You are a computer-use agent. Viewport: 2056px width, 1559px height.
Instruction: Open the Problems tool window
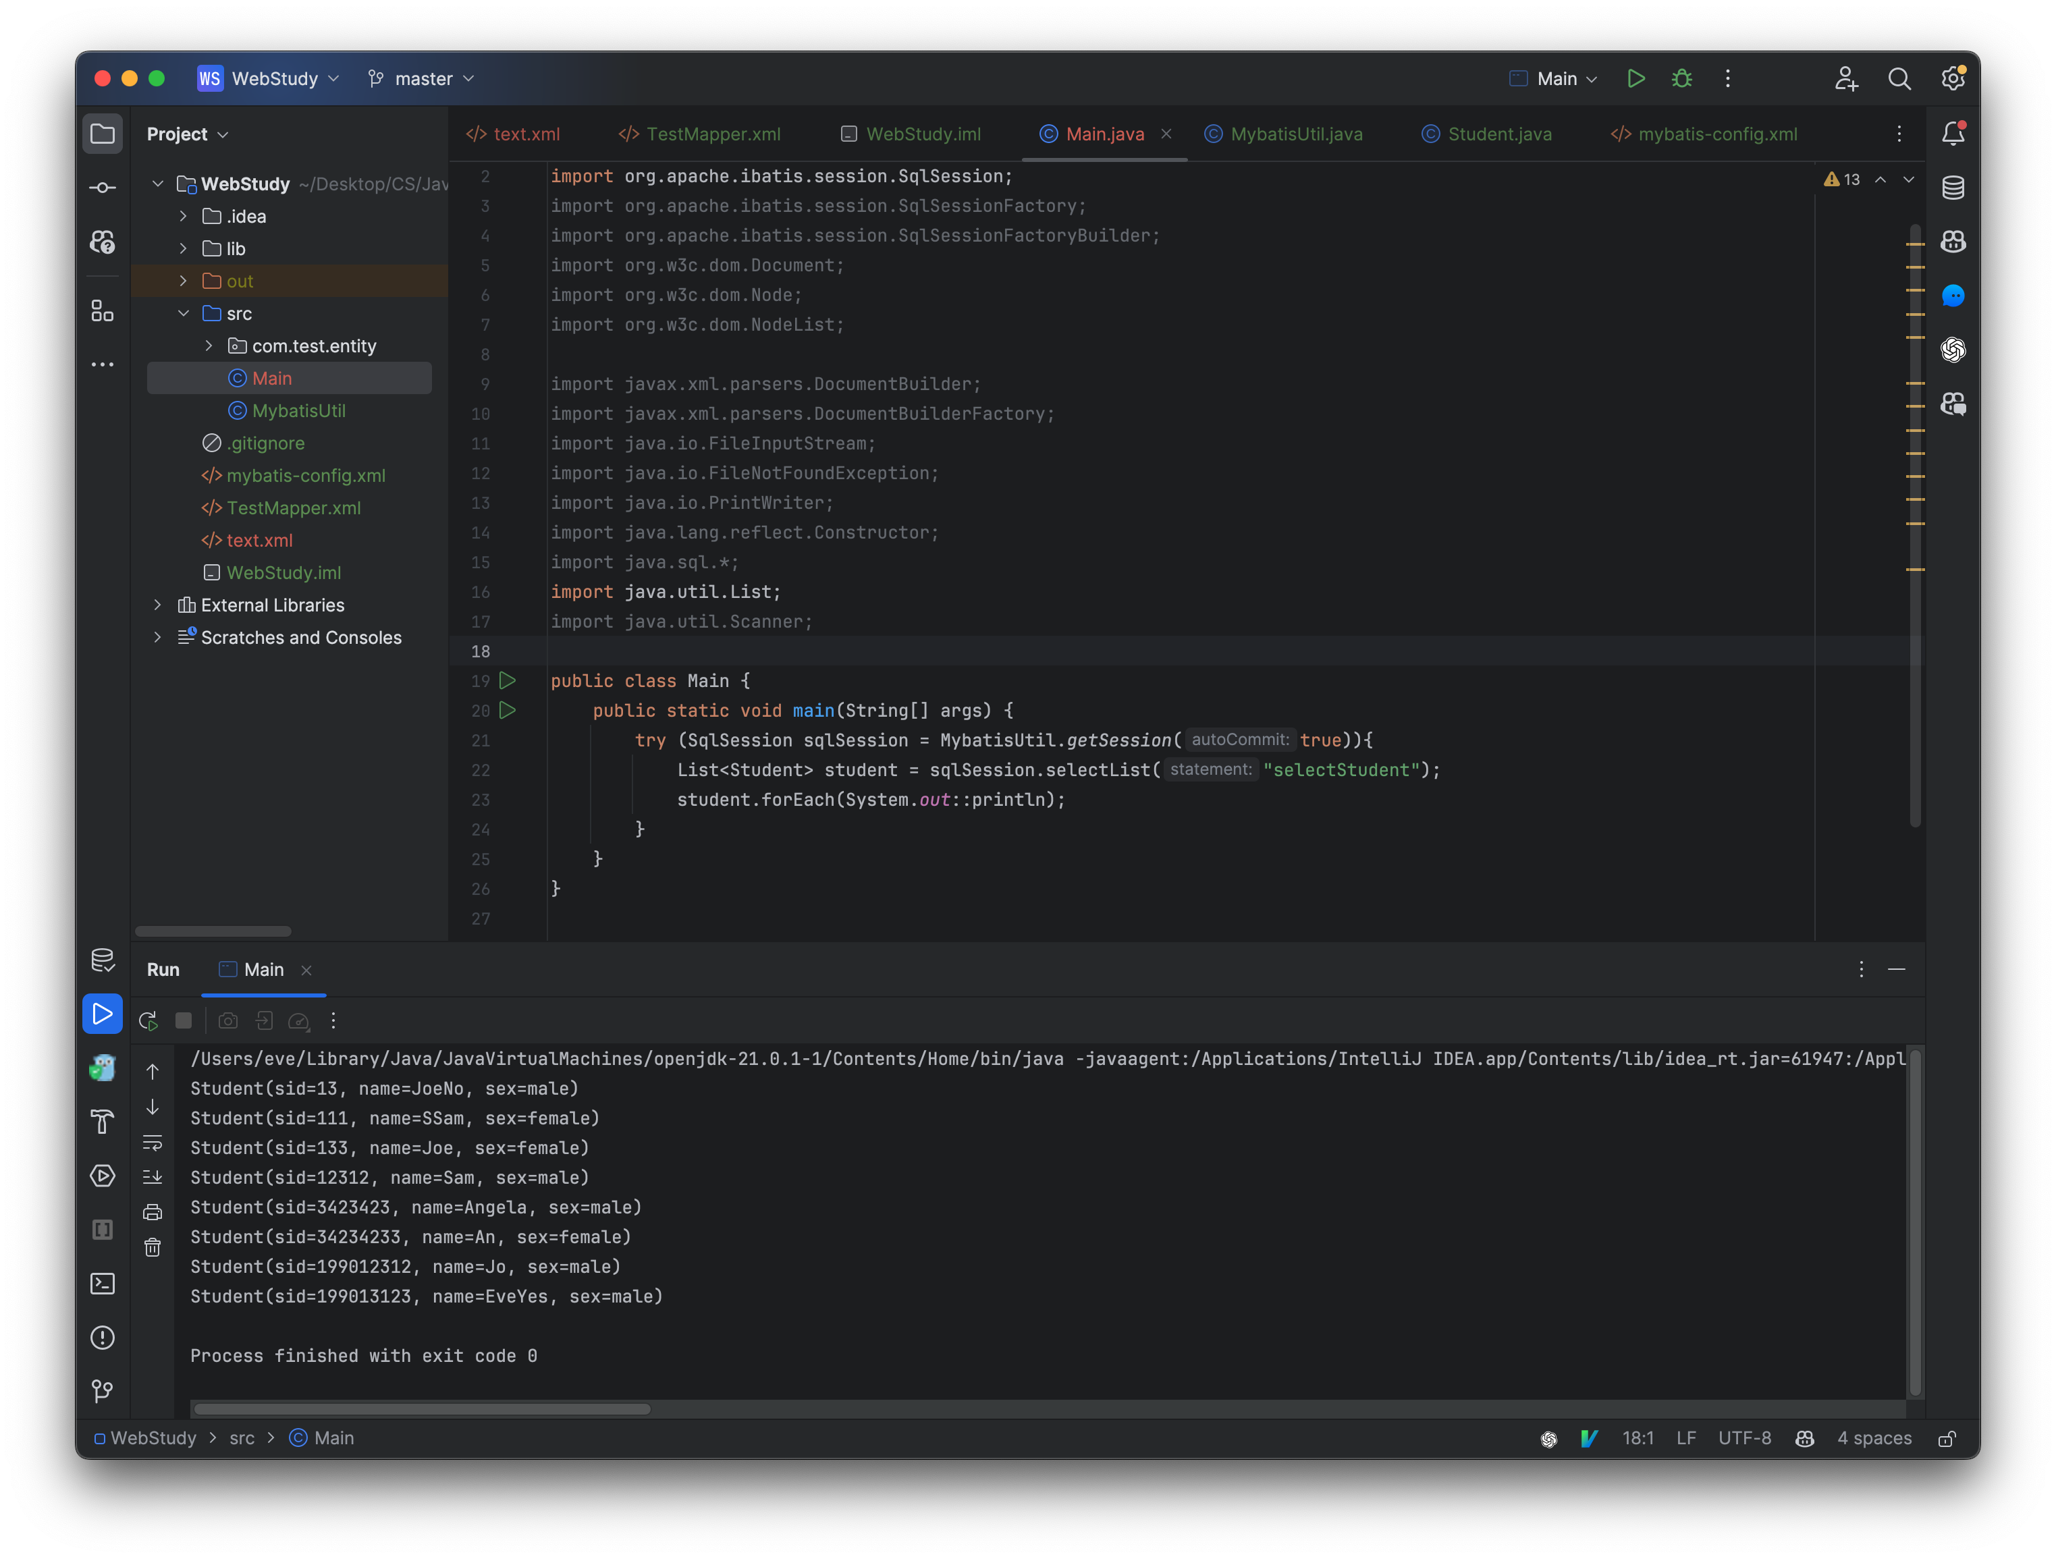(102, 1338)
